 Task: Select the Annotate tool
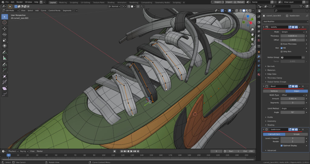[x=5, y=52]
